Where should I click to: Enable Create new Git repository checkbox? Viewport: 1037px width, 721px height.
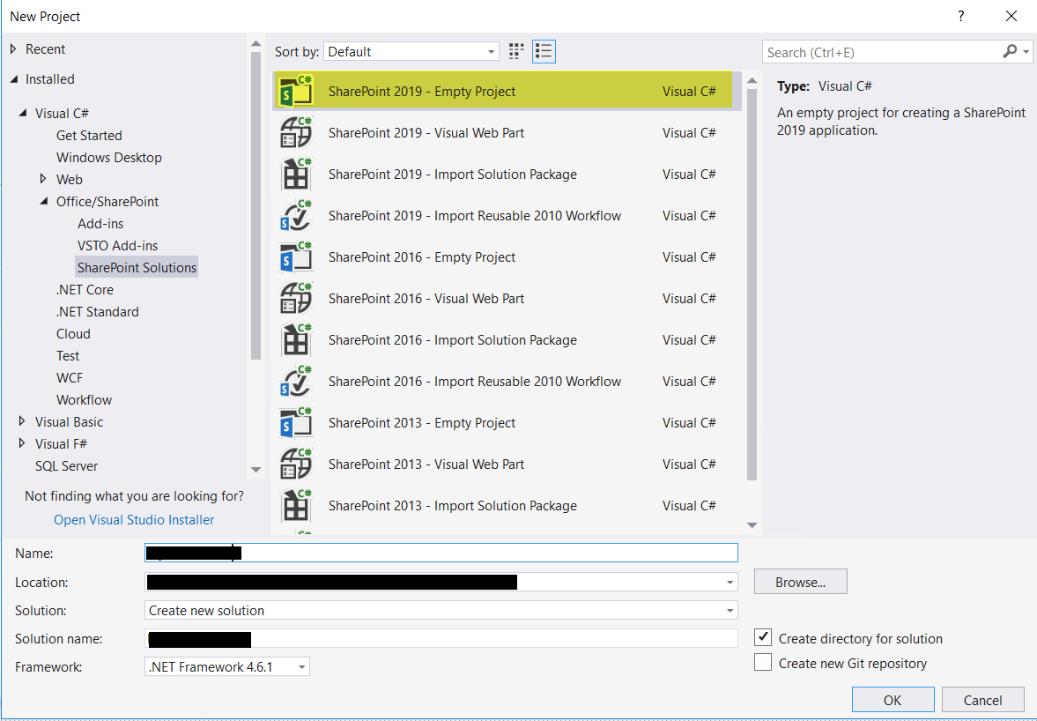[762, 662]
